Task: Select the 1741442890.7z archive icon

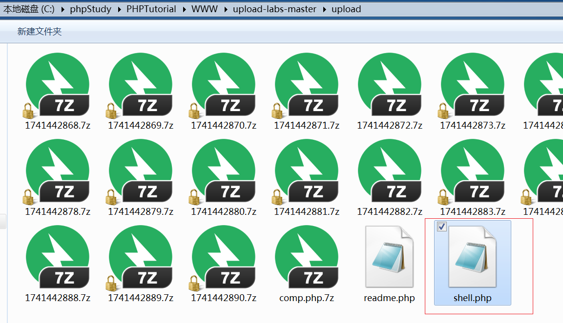Action: pos(223,258)
